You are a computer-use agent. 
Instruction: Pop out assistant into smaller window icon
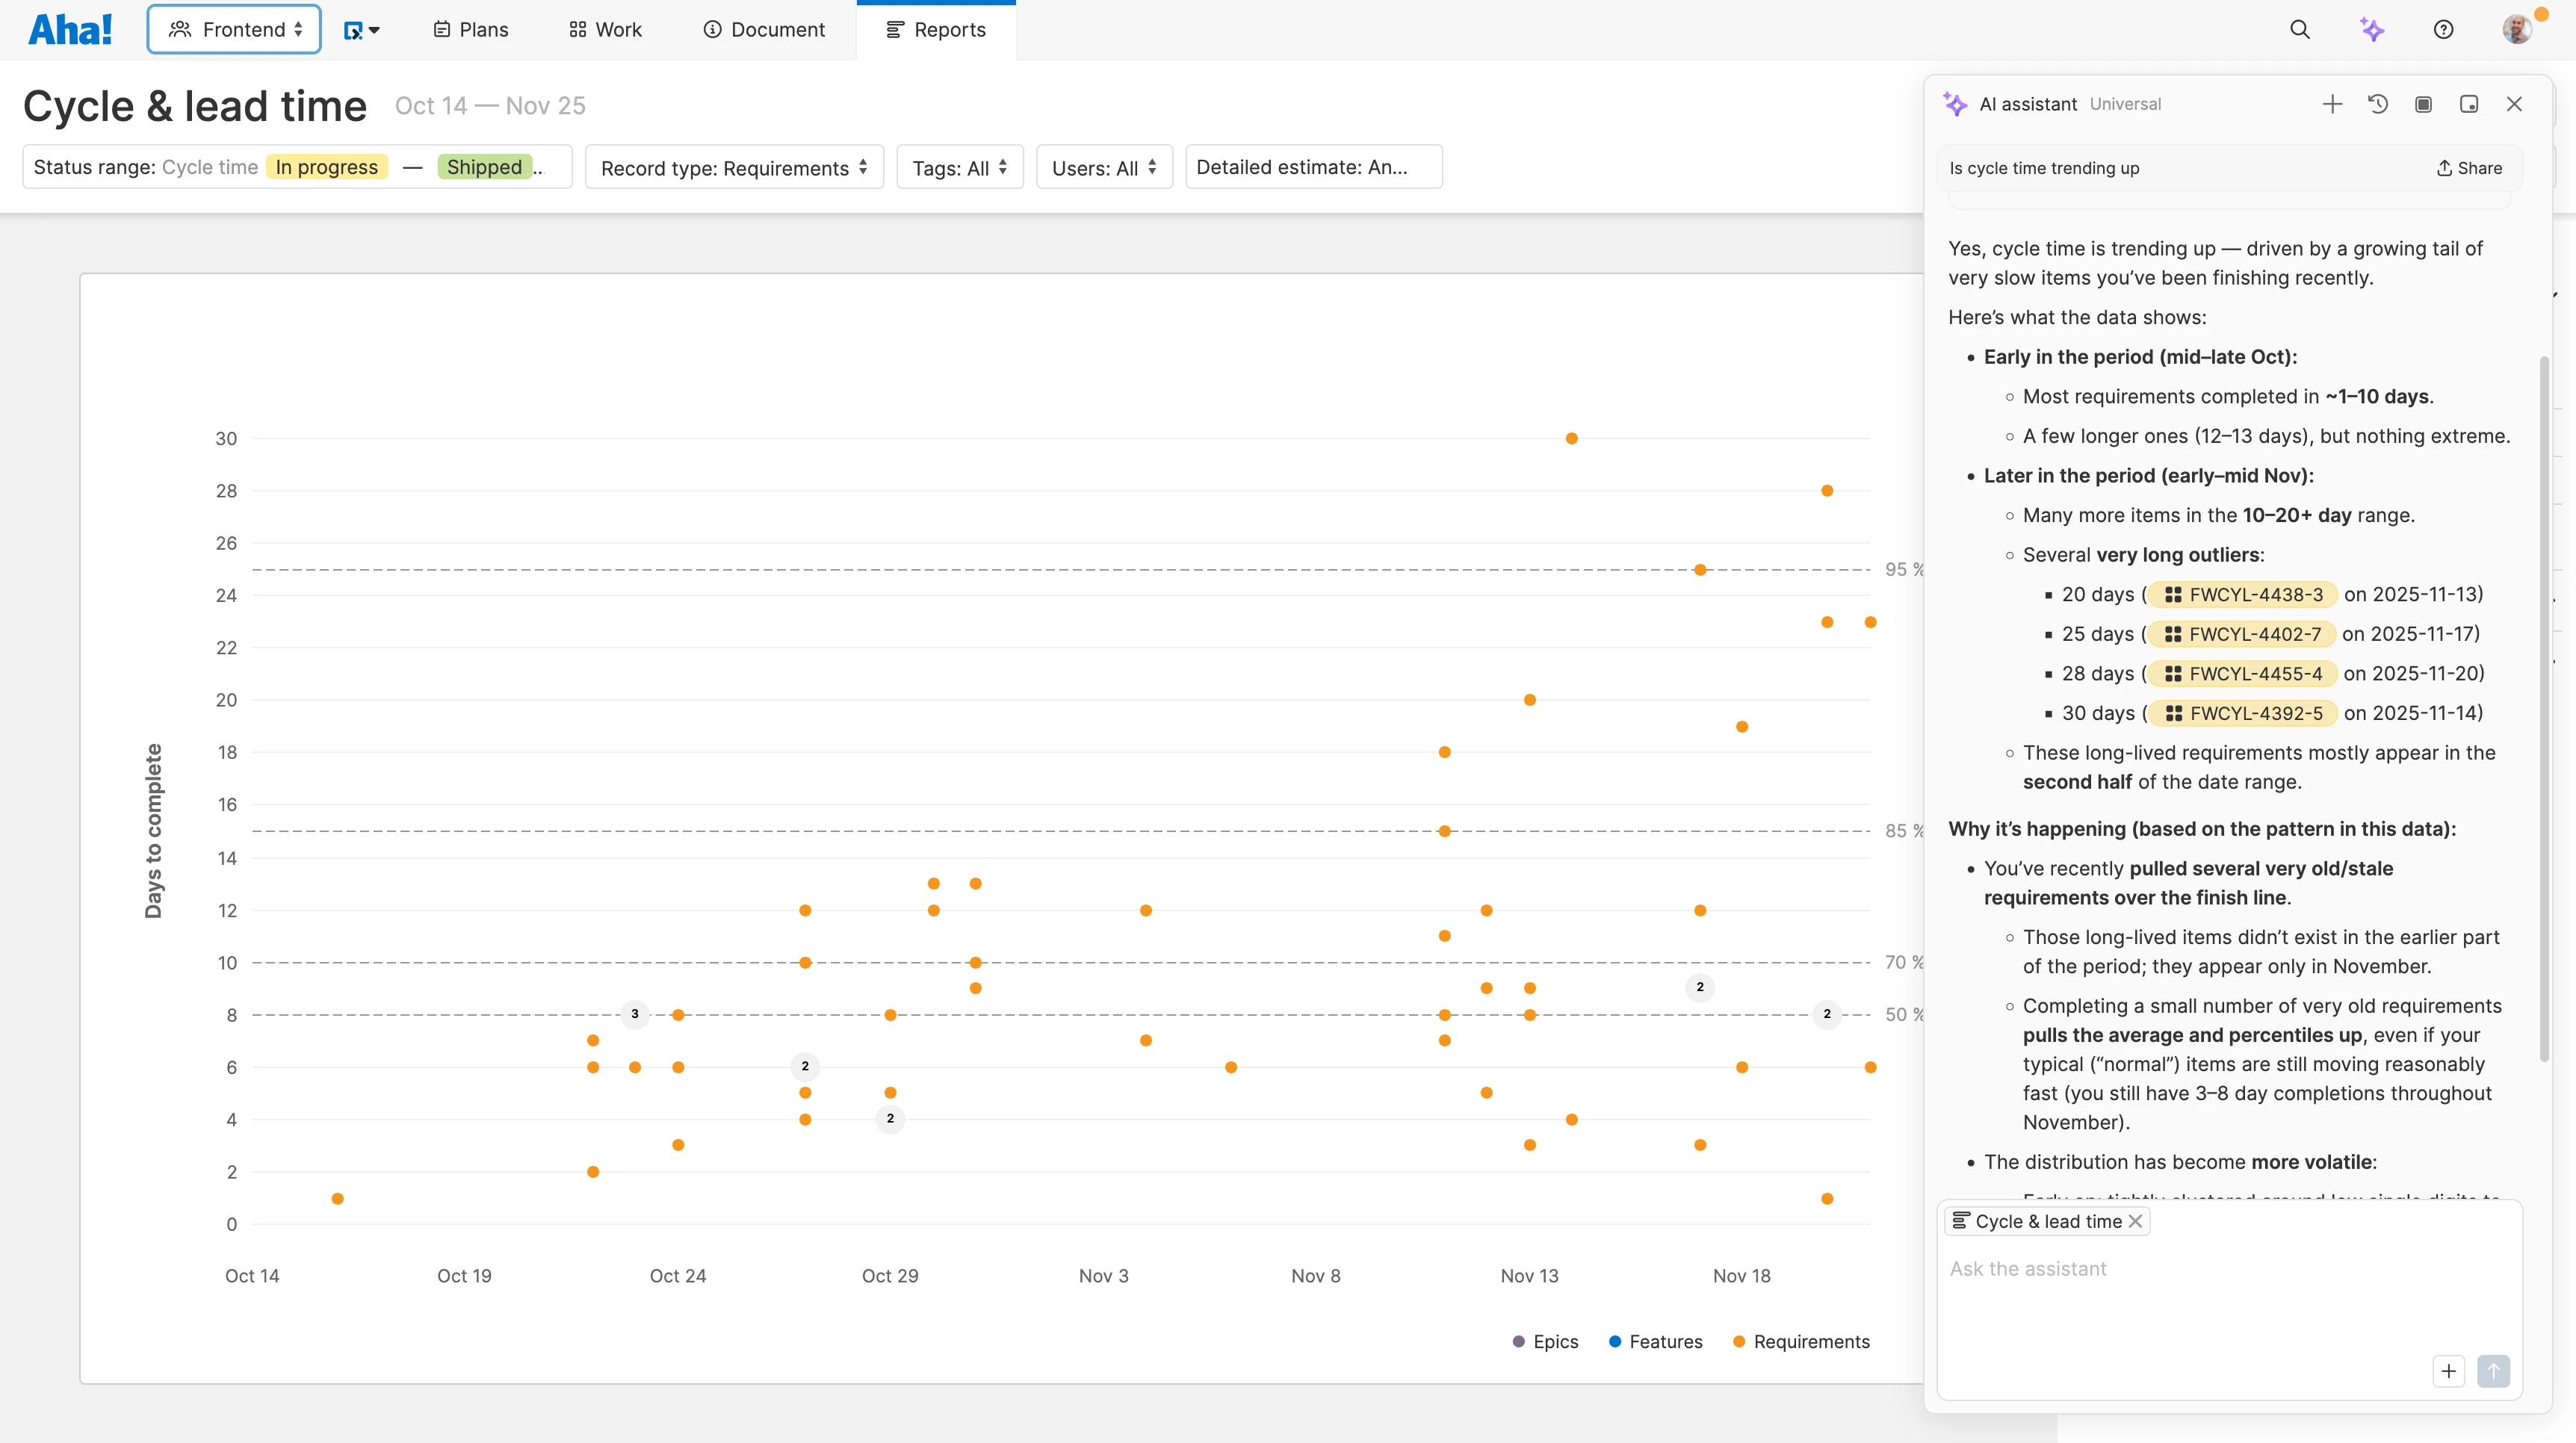pos(2469,104)
